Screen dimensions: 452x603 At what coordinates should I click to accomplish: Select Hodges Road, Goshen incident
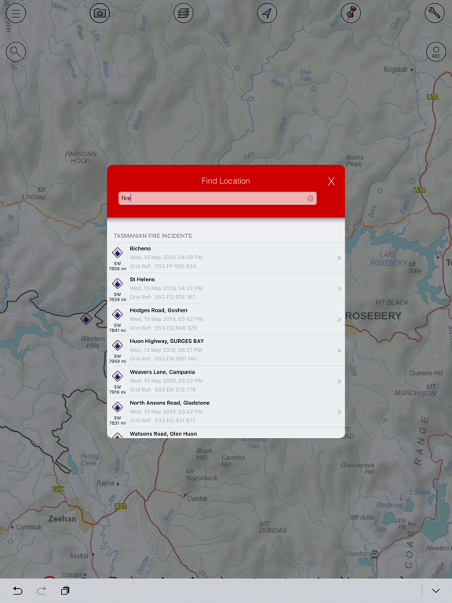(x=226, y=320)
